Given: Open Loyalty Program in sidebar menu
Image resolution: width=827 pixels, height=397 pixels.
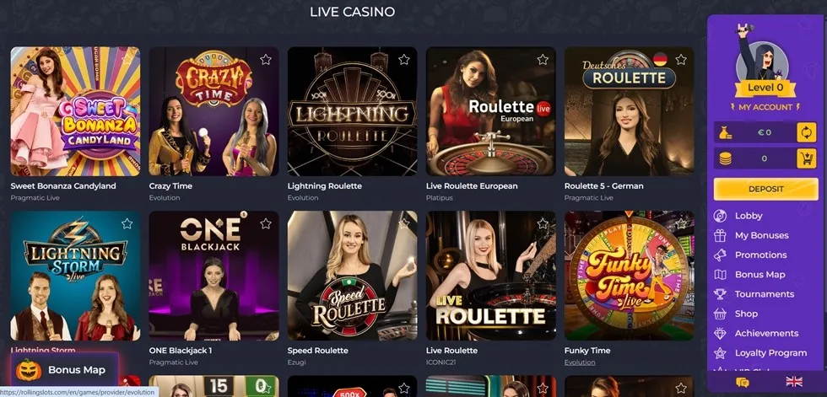Looking at the screenshot, I should (770, 353).
